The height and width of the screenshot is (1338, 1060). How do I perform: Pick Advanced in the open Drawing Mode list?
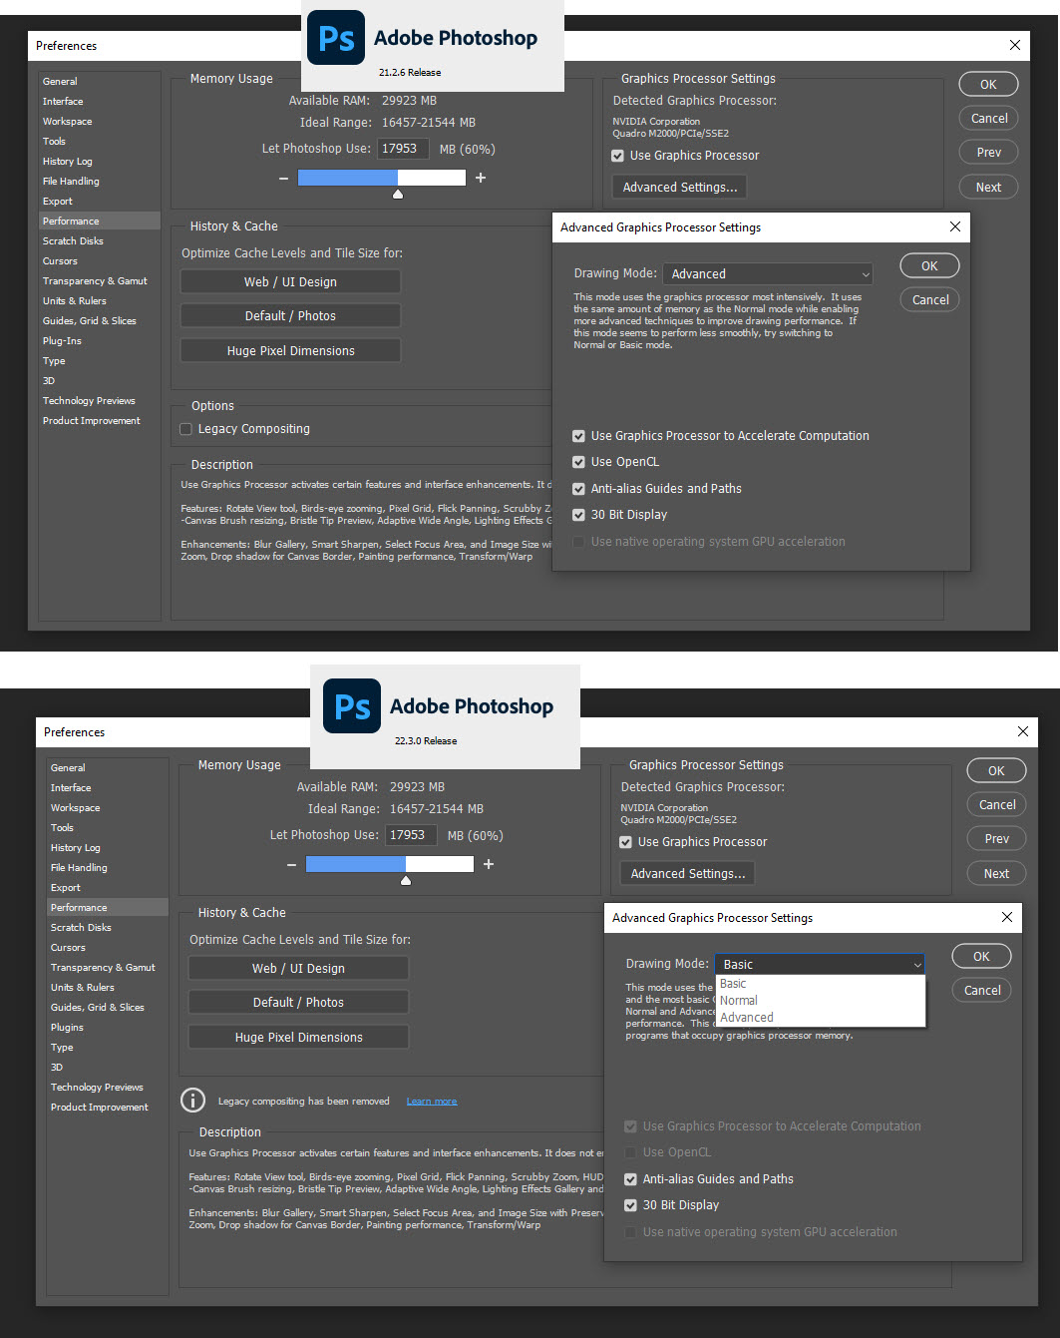(x=747, y=1018)
